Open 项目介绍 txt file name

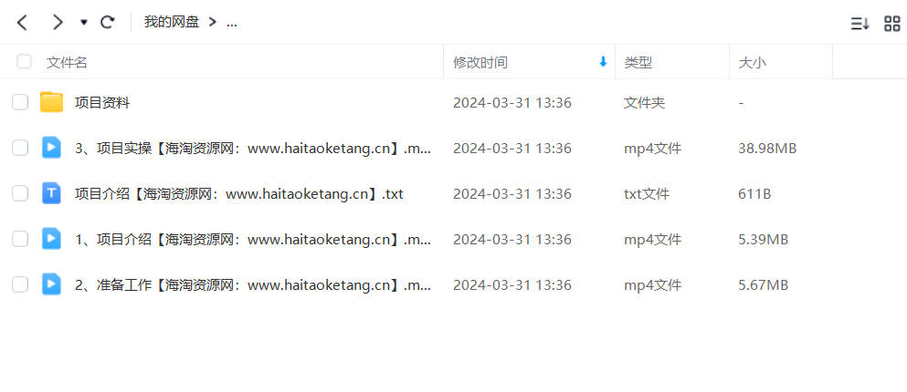coord(239,194)
